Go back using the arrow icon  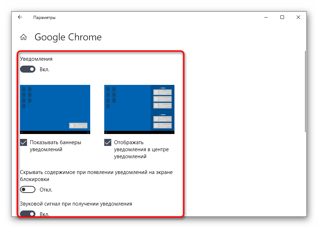point(20,17)
